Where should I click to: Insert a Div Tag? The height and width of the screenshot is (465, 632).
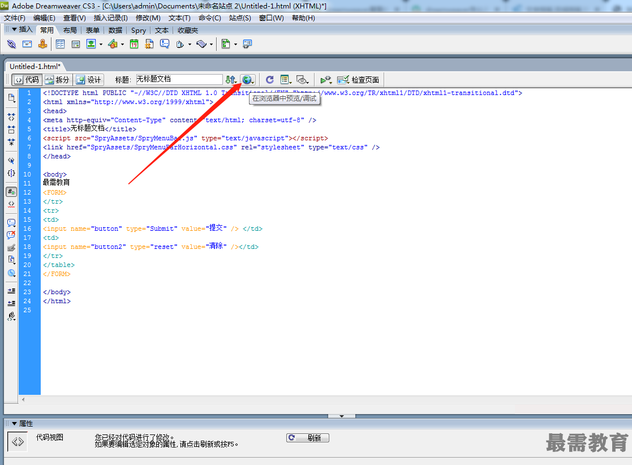[x=76, y=44]
